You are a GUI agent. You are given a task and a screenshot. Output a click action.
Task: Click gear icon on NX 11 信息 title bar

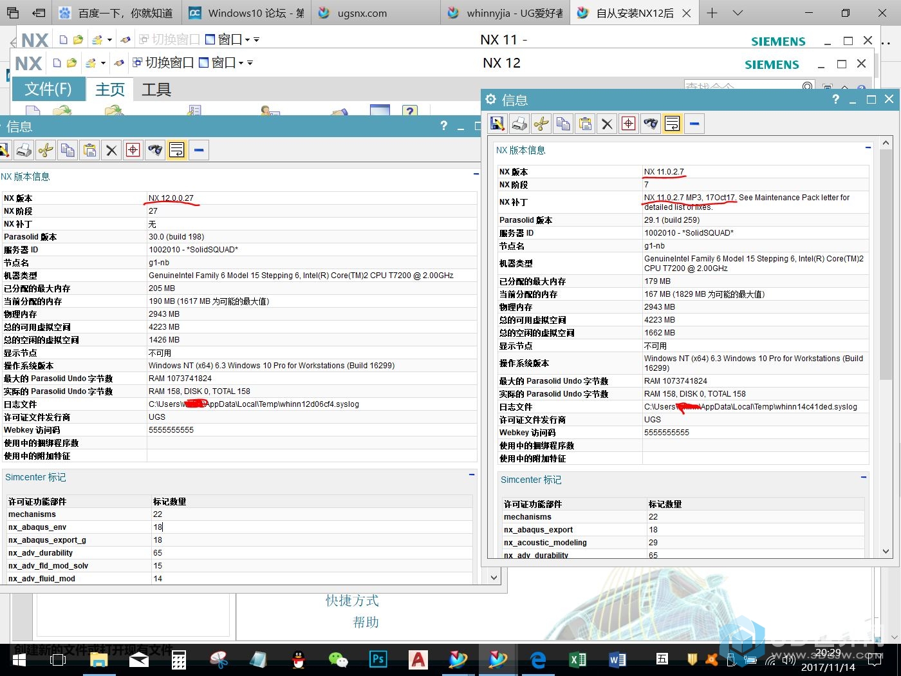click(x=491, y=99)
